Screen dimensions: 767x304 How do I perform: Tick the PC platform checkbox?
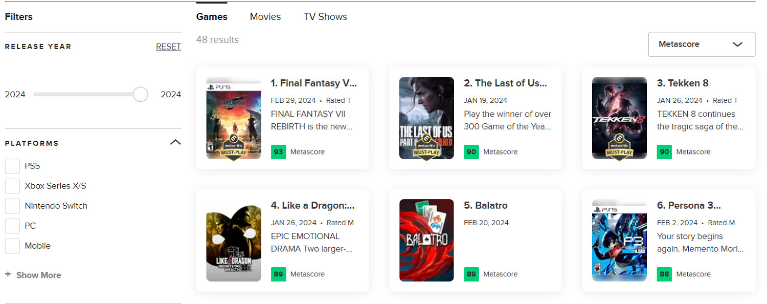[x=12, y=226]
